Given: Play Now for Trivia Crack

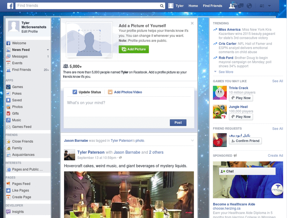Looking at the screenshot, I should (x=241, y=98).
